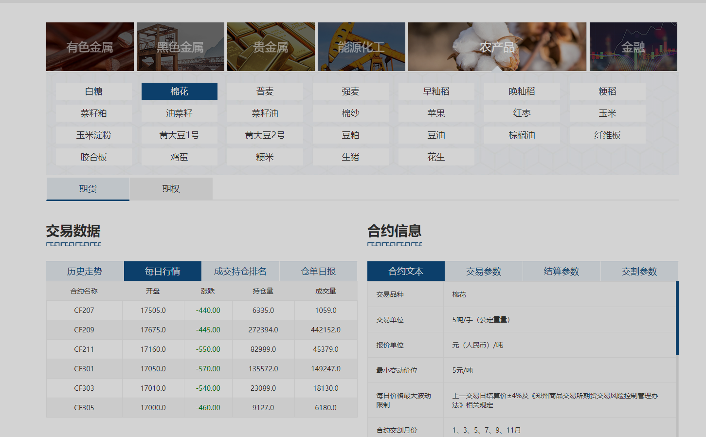Viewport: 706px width, 437px height.
Task: Click the 棉花 product button
Action: [x=179, y=91]
